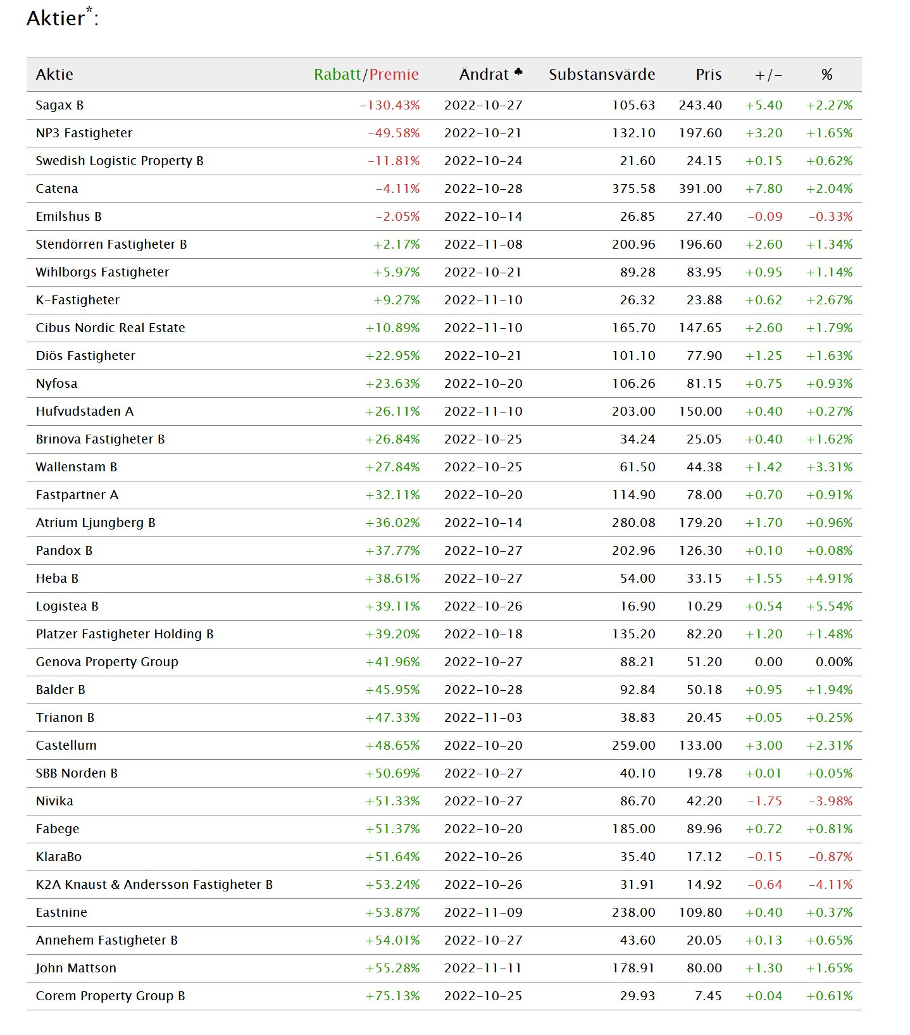Screen dimensions: 910x1035
Task: Open Atrium Ljungberg B
Action: point(96,523)
